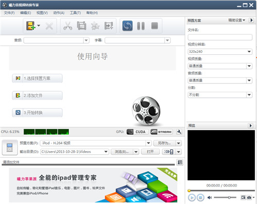Open the 工具(T) menu

click(x=75, y=13)
